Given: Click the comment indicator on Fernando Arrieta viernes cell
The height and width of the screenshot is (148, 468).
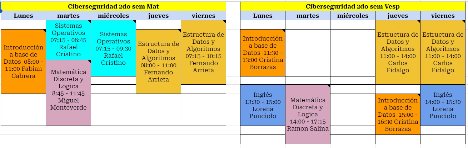Looking at the screenshot, I should tap(224, 22).
